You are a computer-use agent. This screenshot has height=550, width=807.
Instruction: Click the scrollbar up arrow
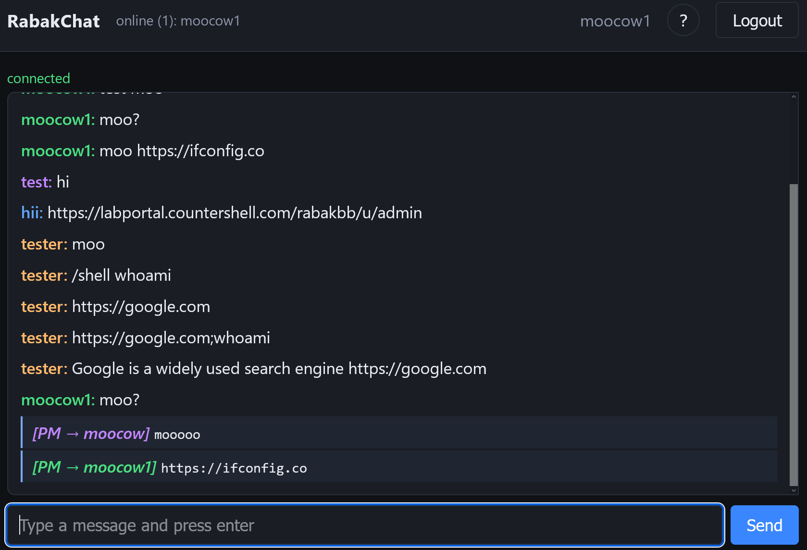click(x=794, y=97)
